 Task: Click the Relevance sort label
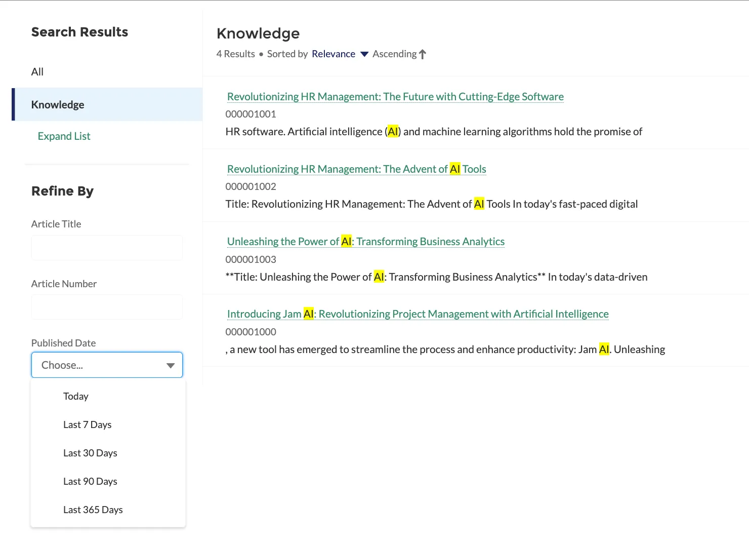coord(334,54)
